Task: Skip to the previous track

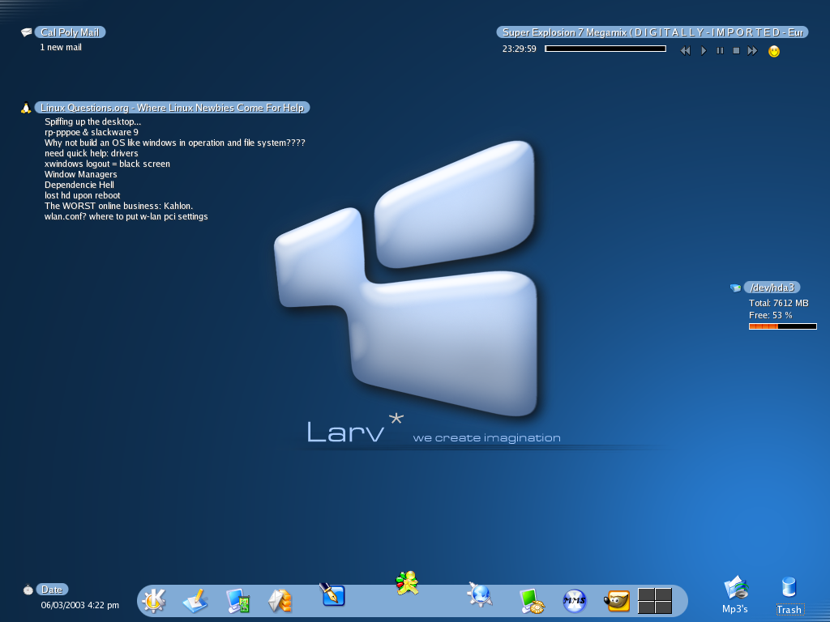Action: (x=685, y=51)
